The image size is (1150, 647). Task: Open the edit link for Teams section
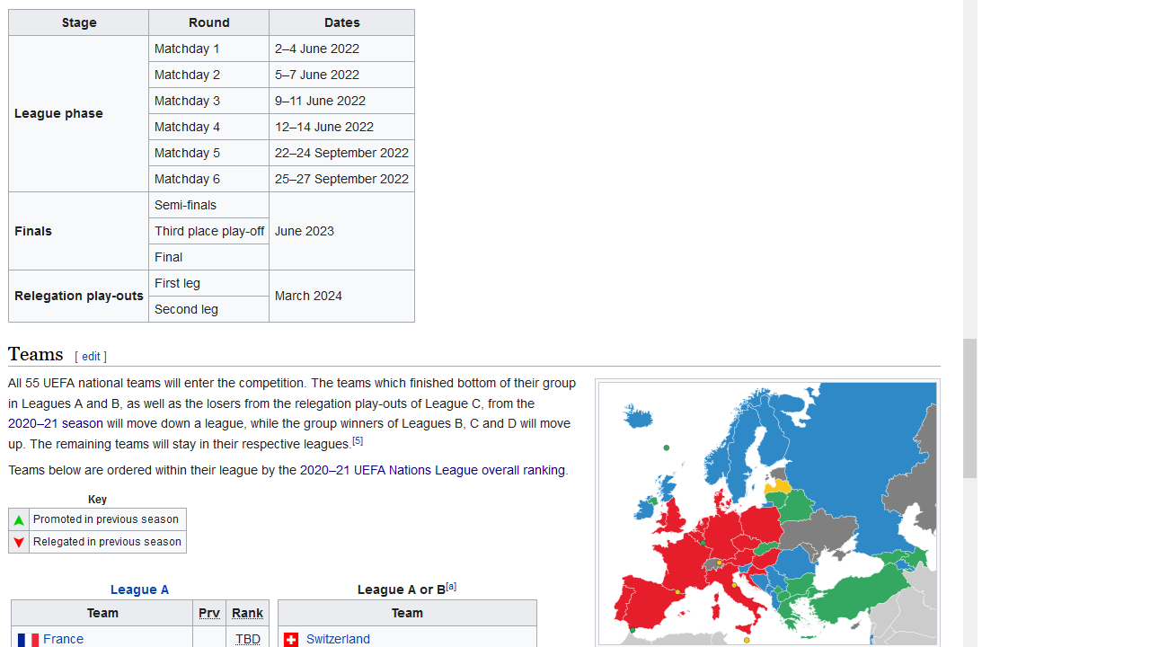point(91,357)
